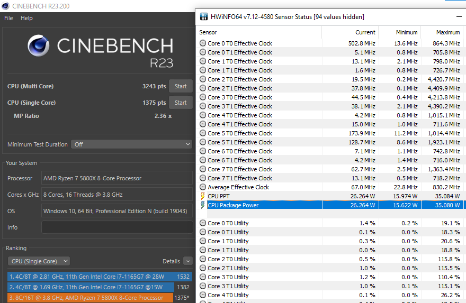This screenshot has width=466, height=303.
Task: Click the lightning icon of CPU Package Power
Action: coord(203,205)
